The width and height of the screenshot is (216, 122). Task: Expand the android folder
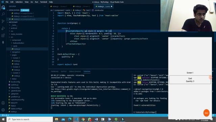pos(14,28)
